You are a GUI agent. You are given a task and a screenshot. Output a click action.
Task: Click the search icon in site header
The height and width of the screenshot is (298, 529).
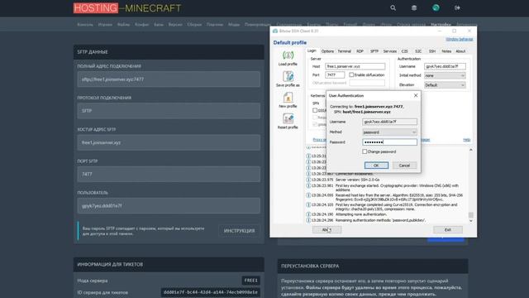tap(393, 7)
